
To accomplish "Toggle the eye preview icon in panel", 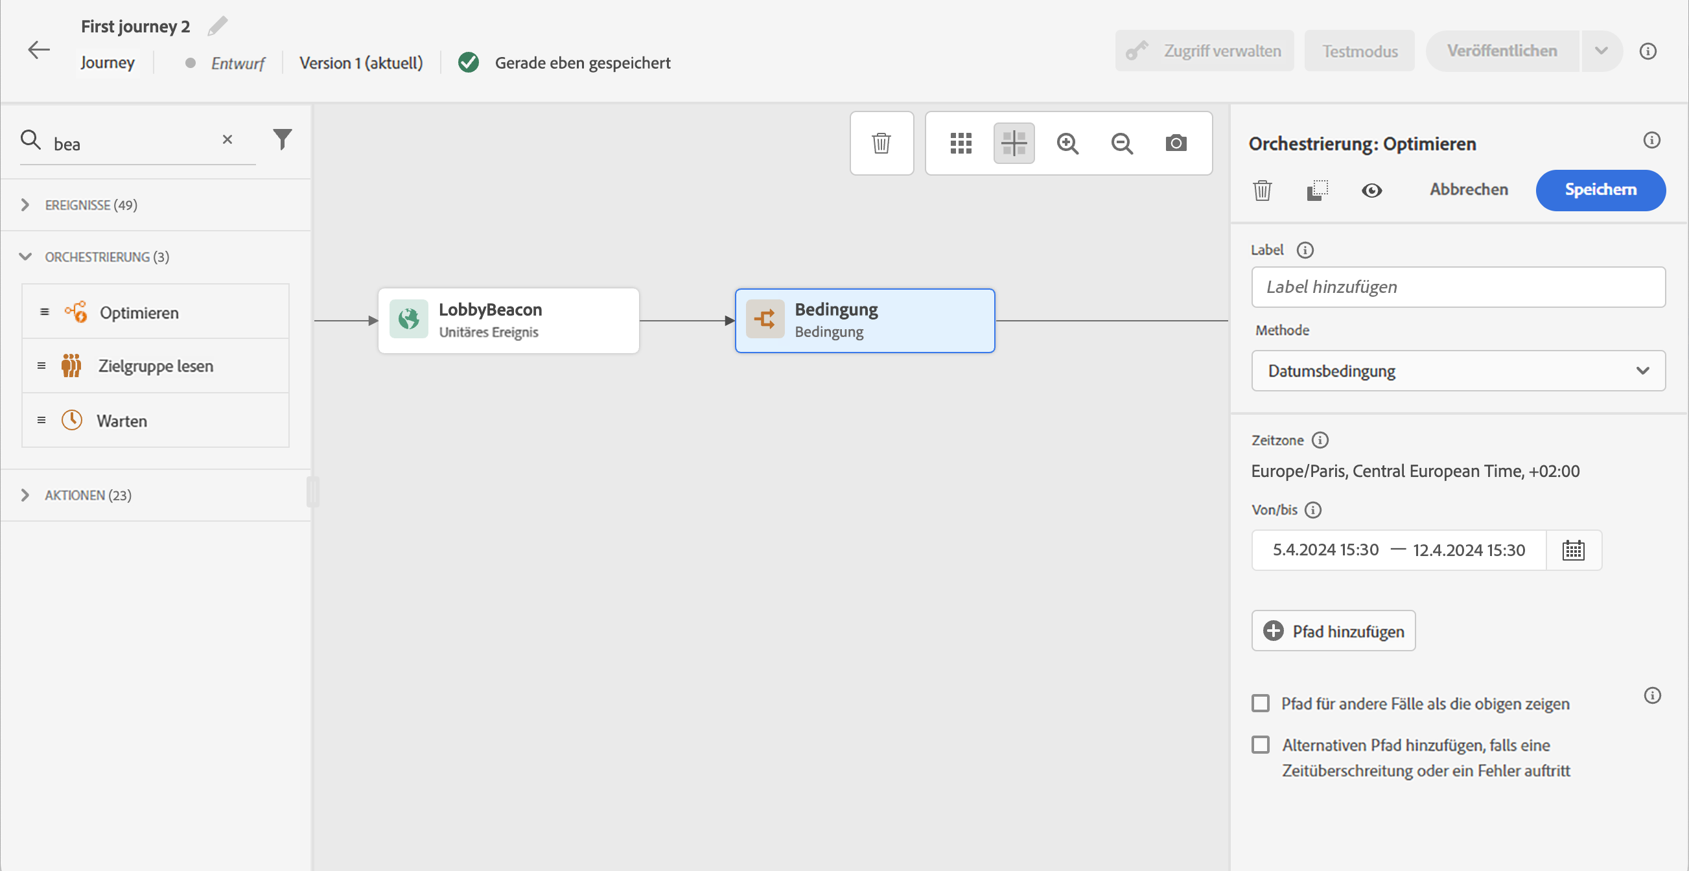I will [1371, 190].
